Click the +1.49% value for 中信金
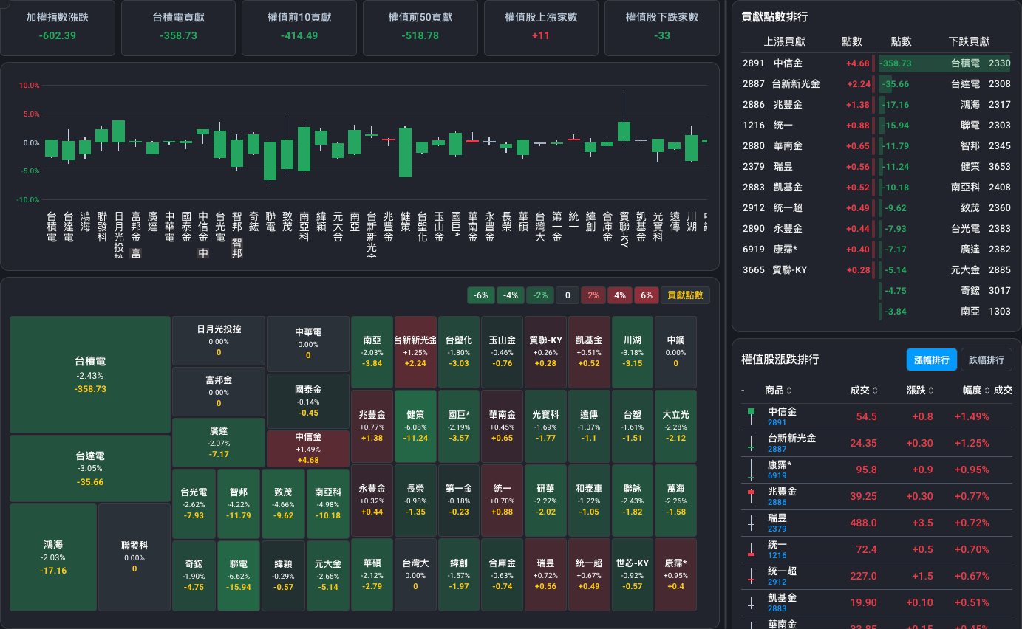Image resolution: width=1022 pixels, height=629 pixels. 972,416
